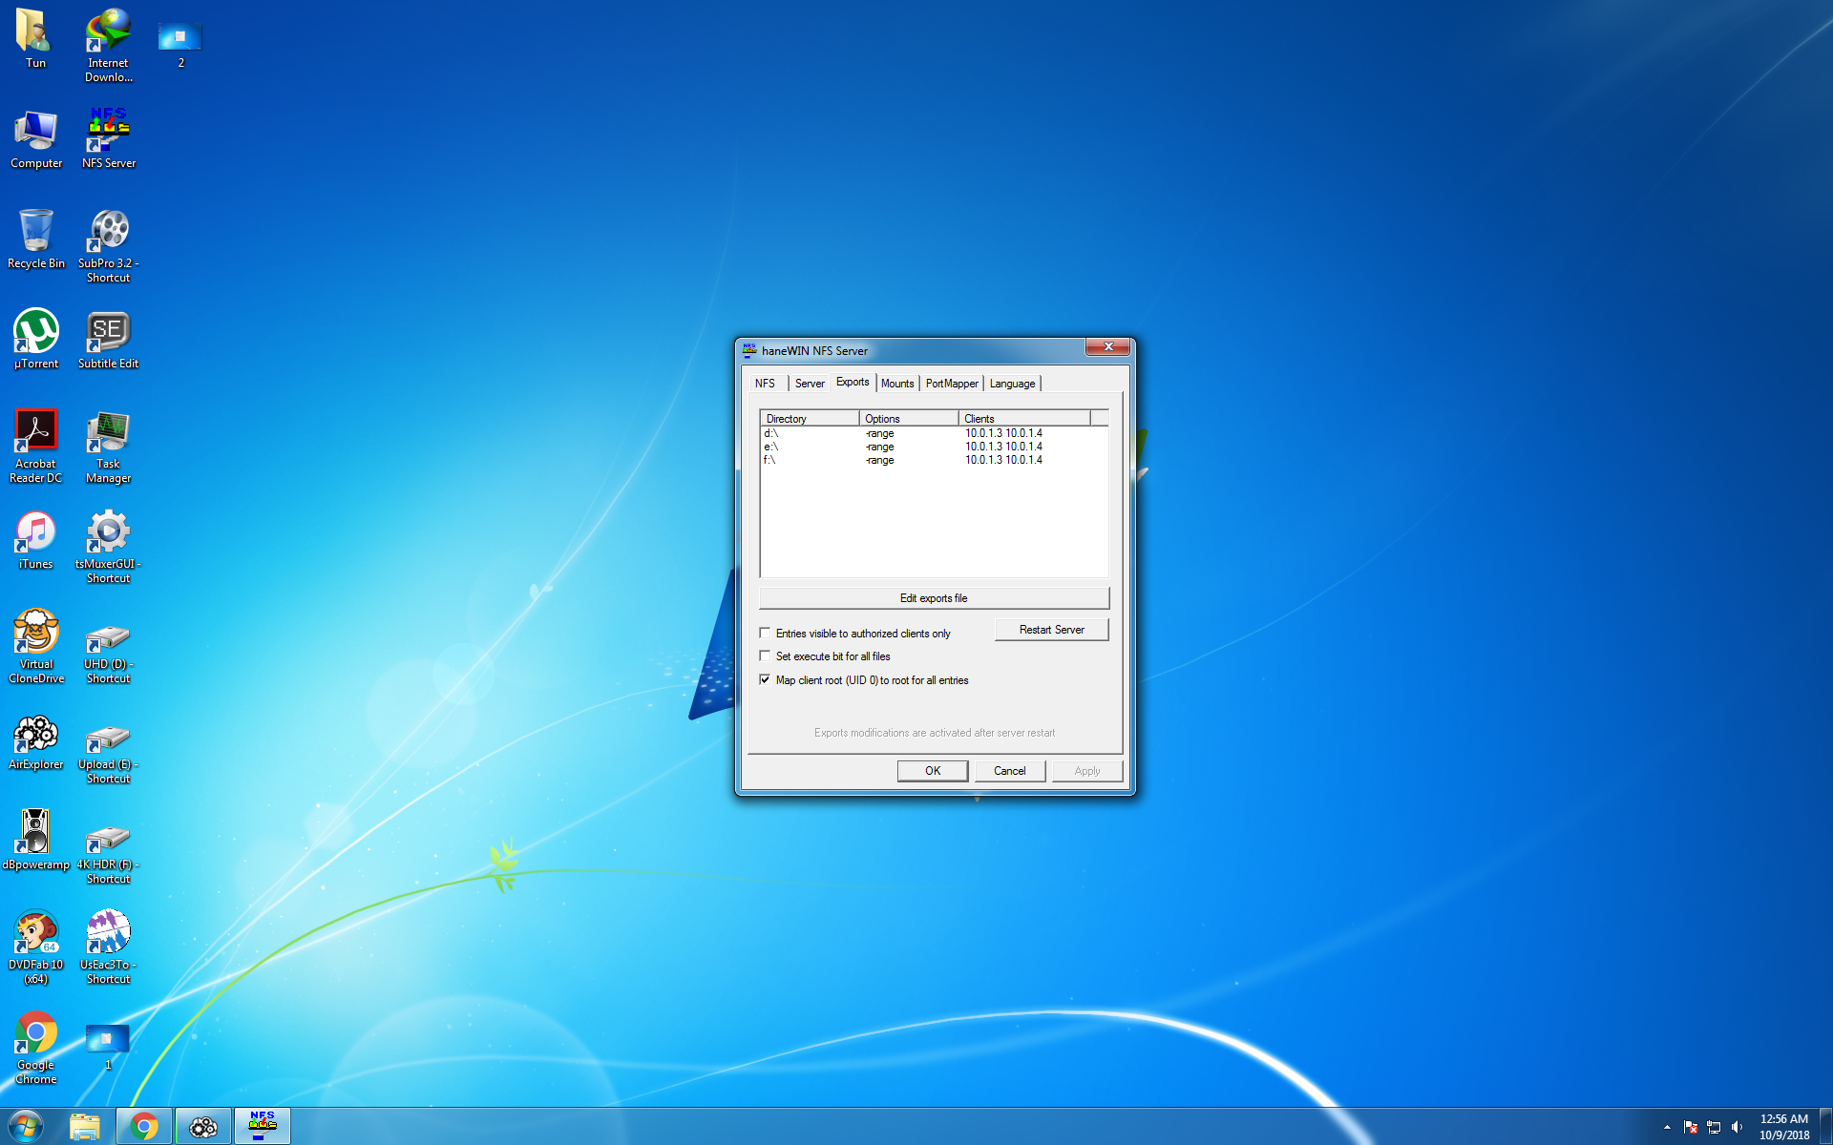Enable entries visible to authorized clients only
The image size is (1833, 1145).
click(765, 633)
